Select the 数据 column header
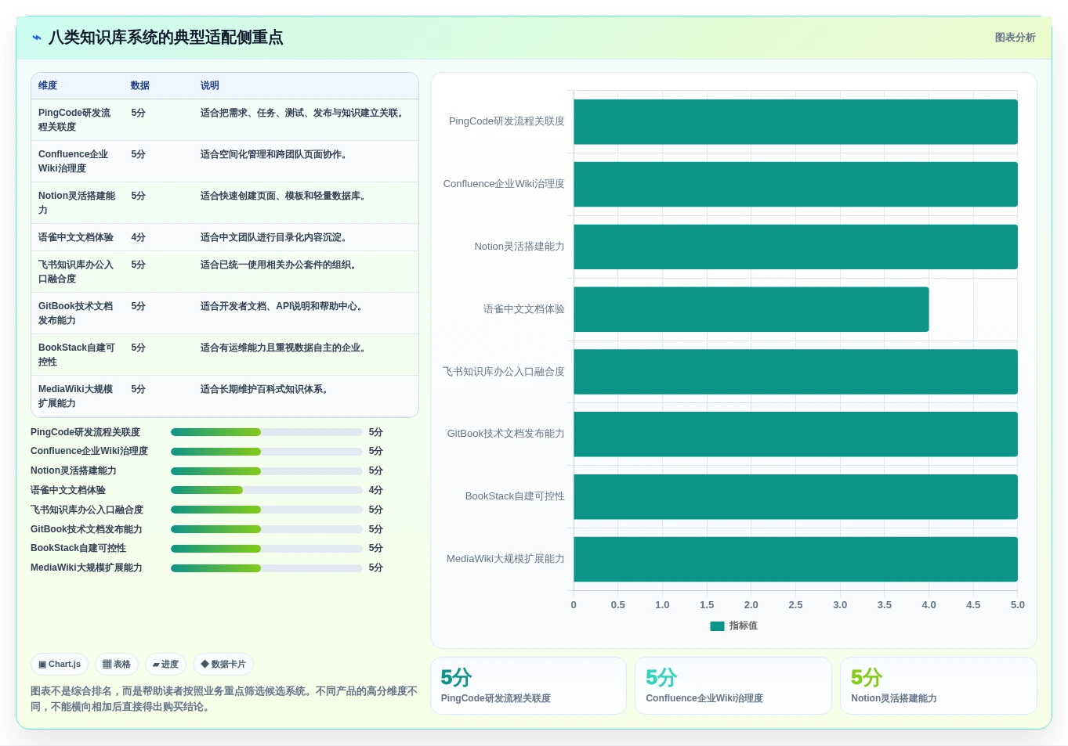 click(140, 85)
